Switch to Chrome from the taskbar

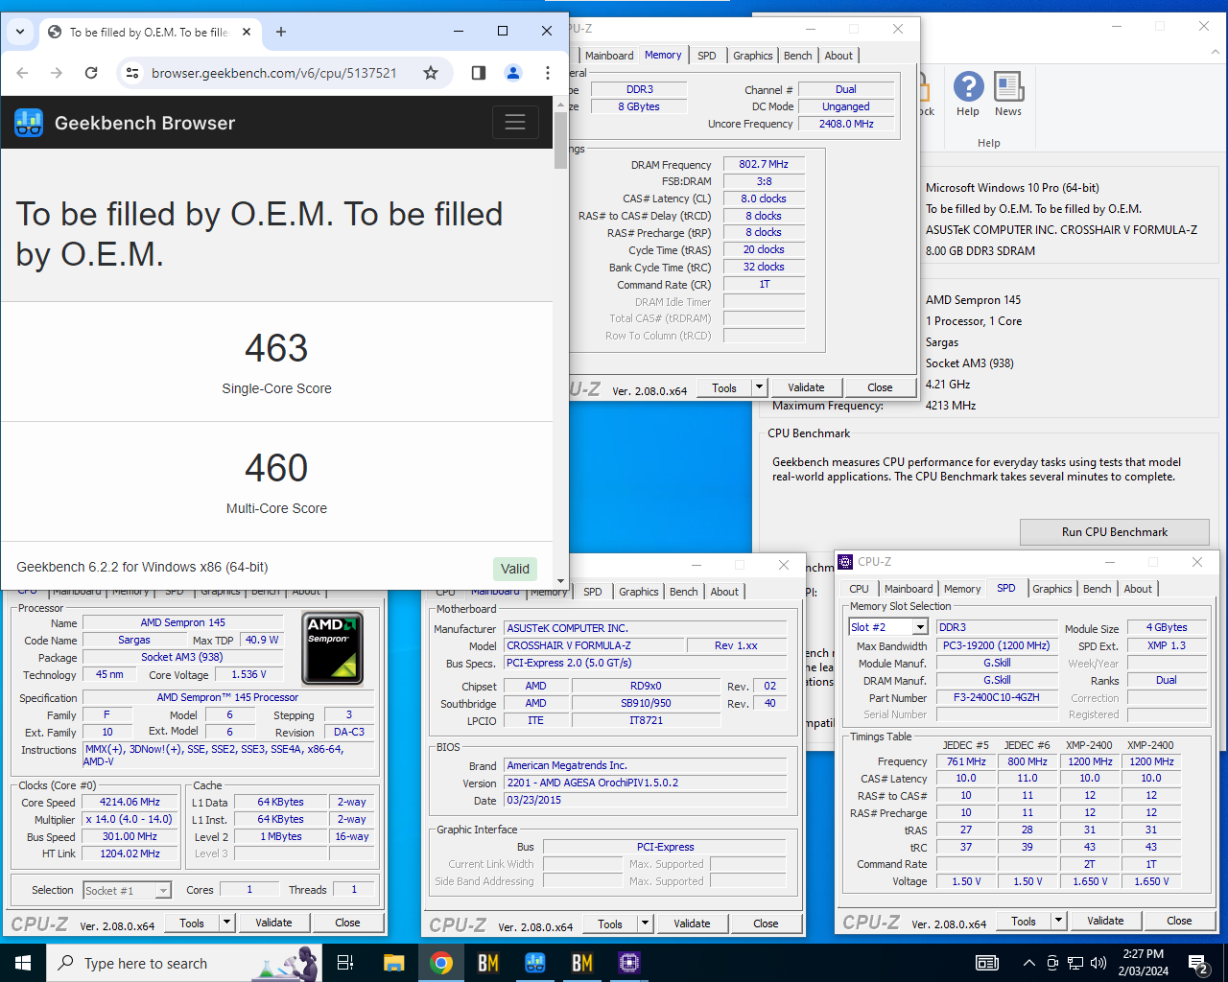pyautogui.click(x=441, y=963)
